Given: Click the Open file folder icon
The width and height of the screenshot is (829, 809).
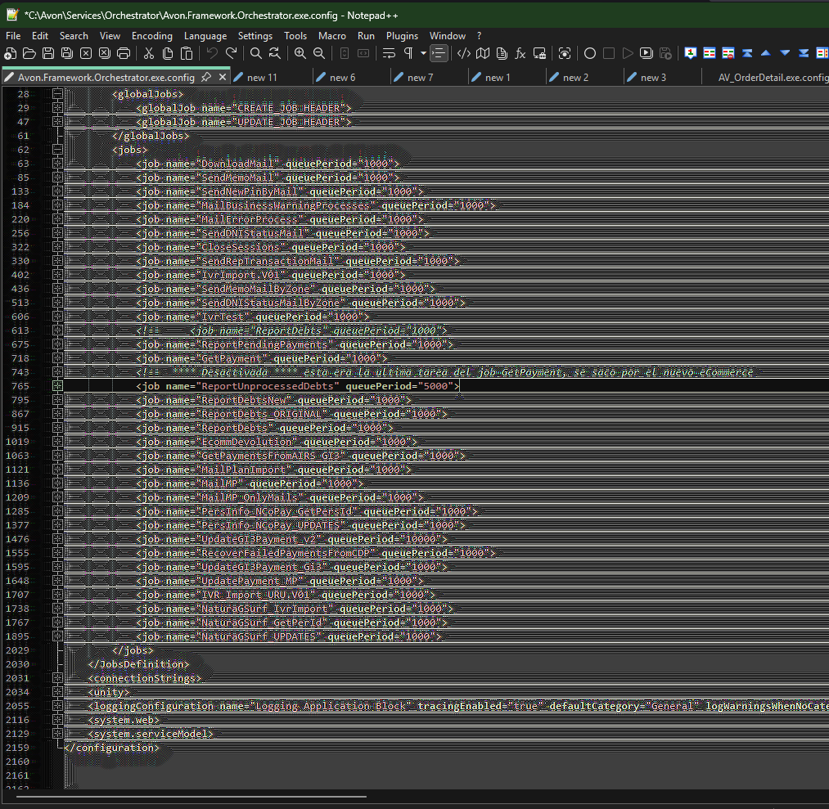Looking at the screenshot, I should pos(29,53).
